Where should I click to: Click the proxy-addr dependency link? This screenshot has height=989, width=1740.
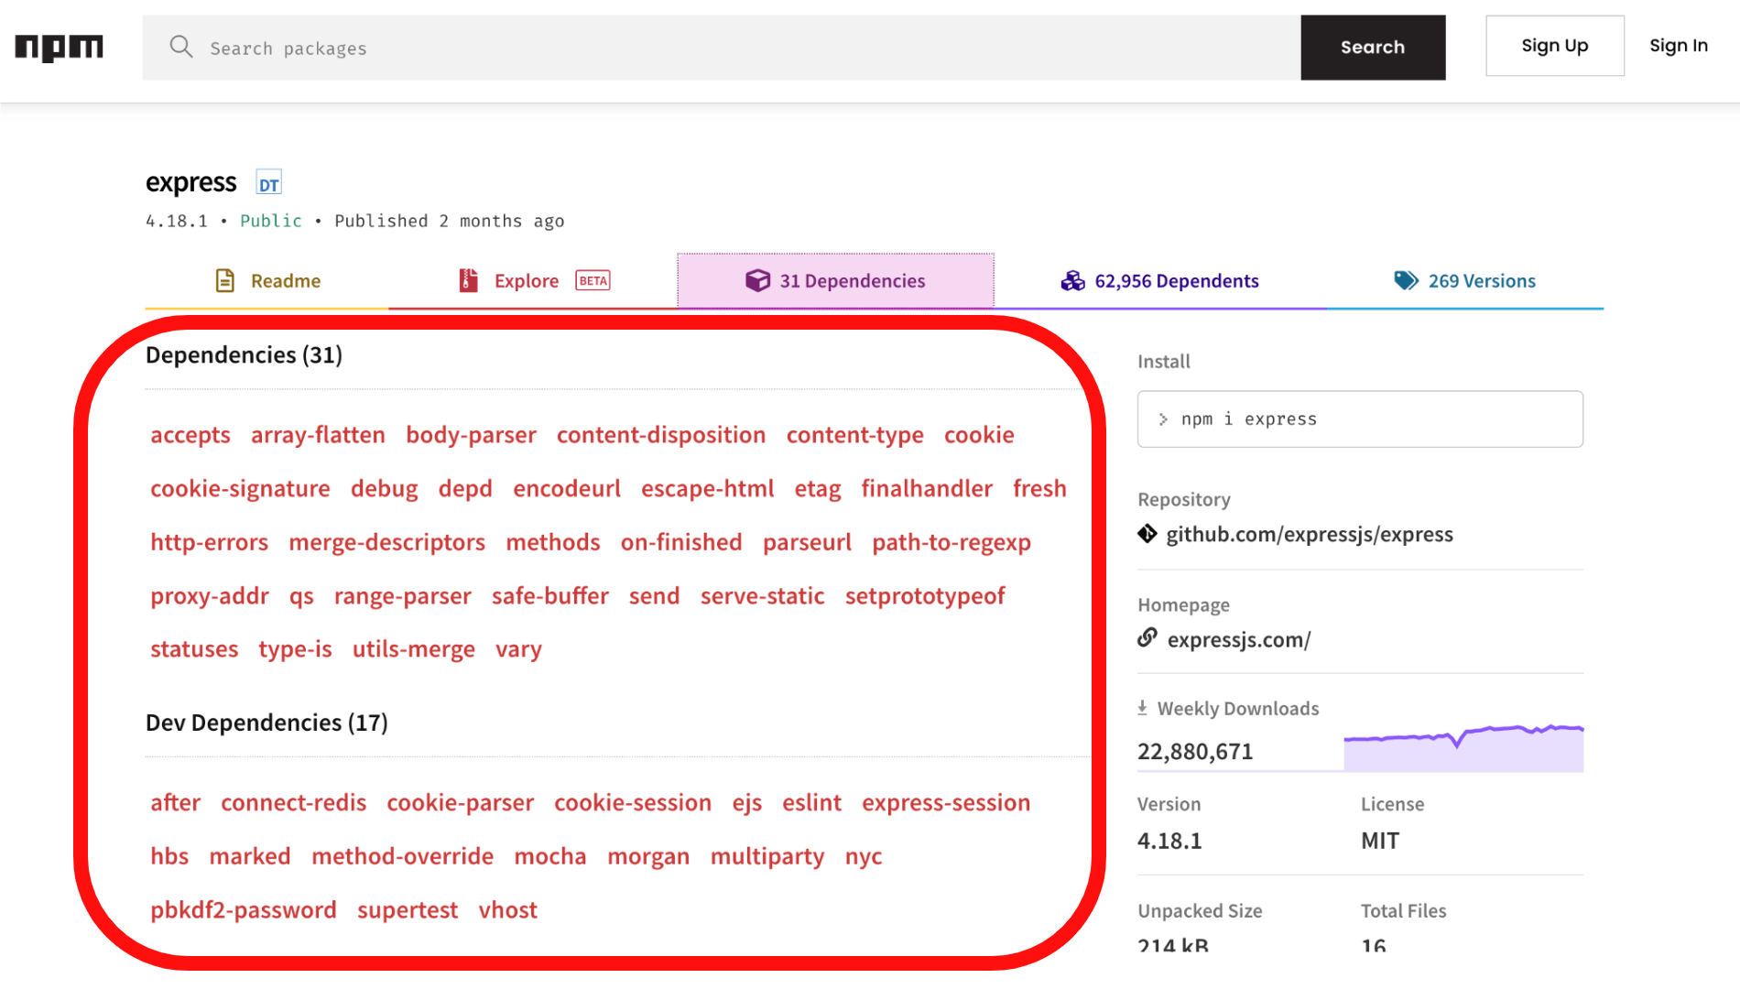point(210,596)
